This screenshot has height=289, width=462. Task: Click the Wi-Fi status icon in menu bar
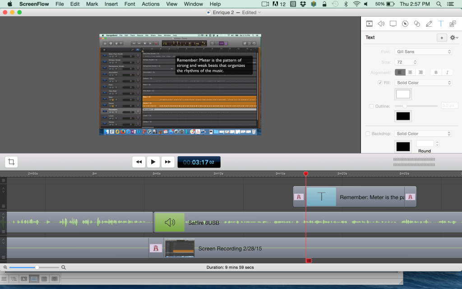356,4
